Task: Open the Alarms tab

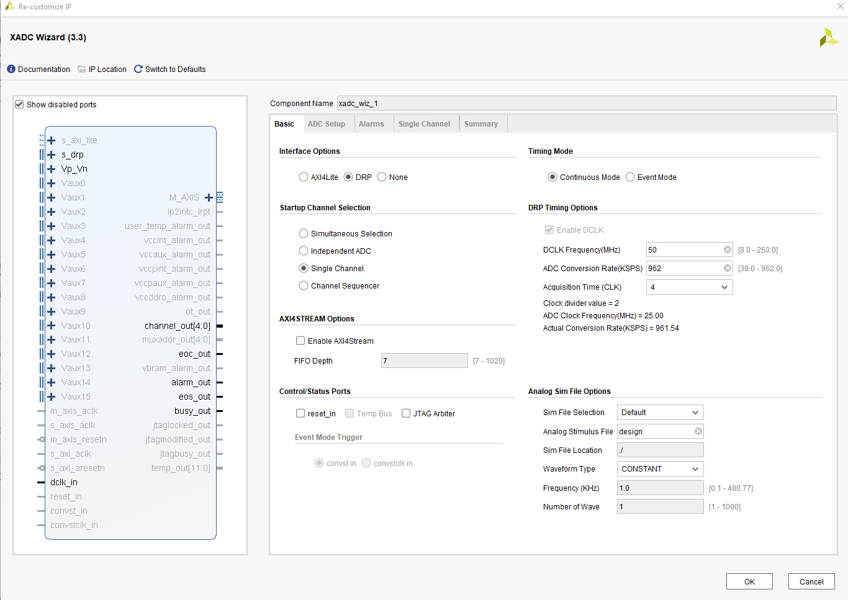Action: click(371, 124)
